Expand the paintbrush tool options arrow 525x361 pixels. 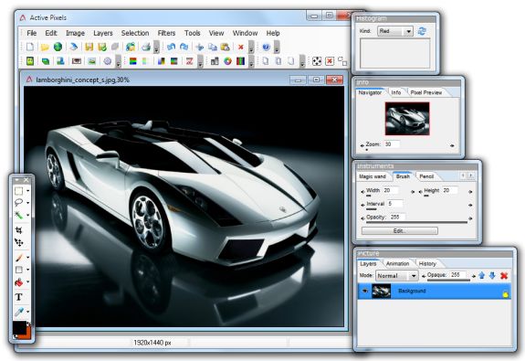tap(27, 258)
